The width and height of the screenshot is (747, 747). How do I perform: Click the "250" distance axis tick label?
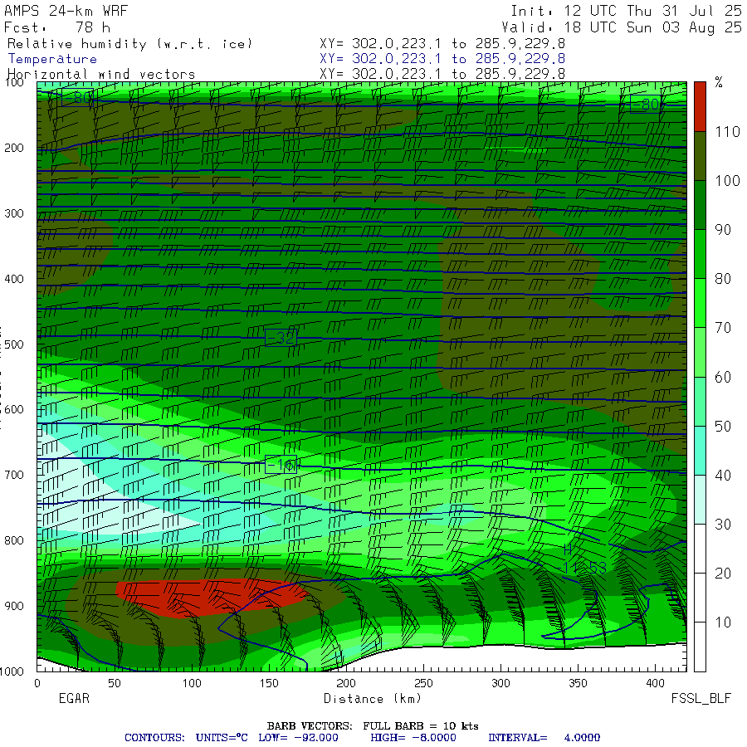pos(423,683)
